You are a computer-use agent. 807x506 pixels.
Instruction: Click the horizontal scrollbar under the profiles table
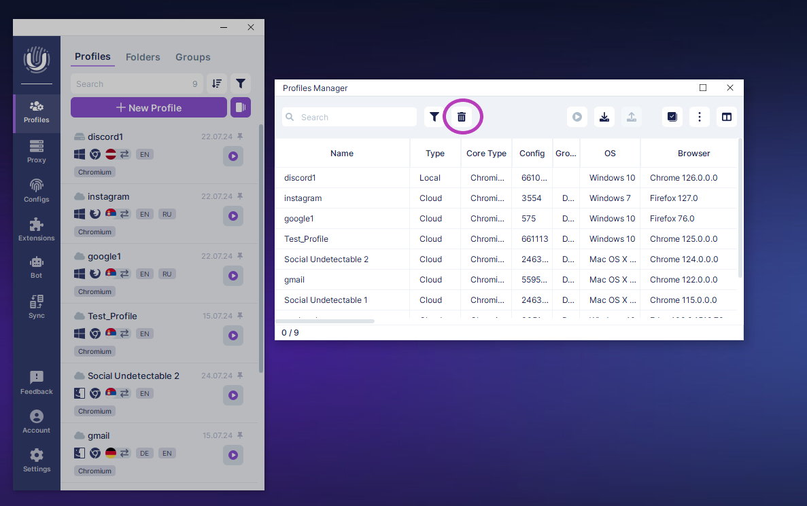pos(325,321)
